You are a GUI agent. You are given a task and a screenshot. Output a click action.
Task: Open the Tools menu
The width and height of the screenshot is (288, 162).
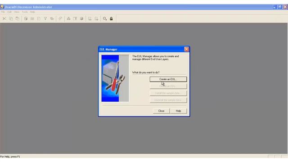pyautogui.click(x=25, y=12)
